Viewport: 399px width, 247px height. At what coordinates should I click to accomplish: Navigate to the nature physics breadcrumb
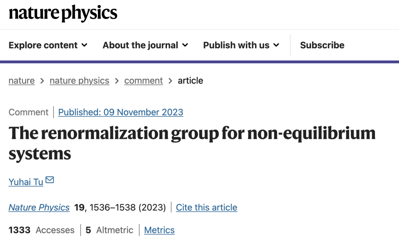pos(79,80)
